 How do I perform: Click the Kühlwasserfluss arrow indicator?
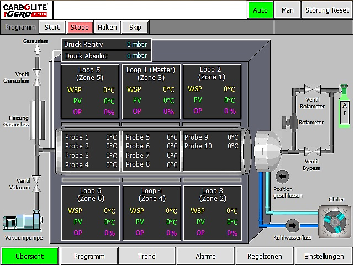293,225
